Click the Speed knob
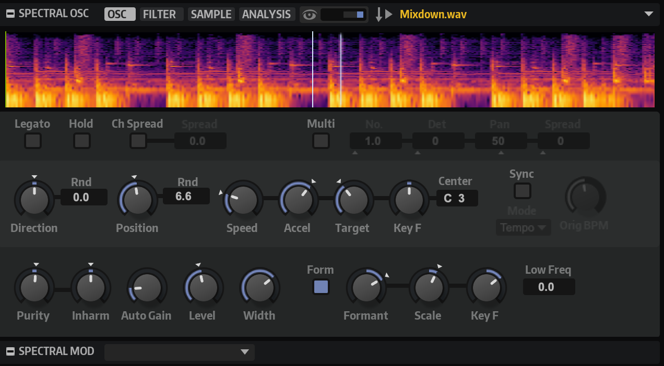This screenshot has height=366, width=664. coord(243,200)
